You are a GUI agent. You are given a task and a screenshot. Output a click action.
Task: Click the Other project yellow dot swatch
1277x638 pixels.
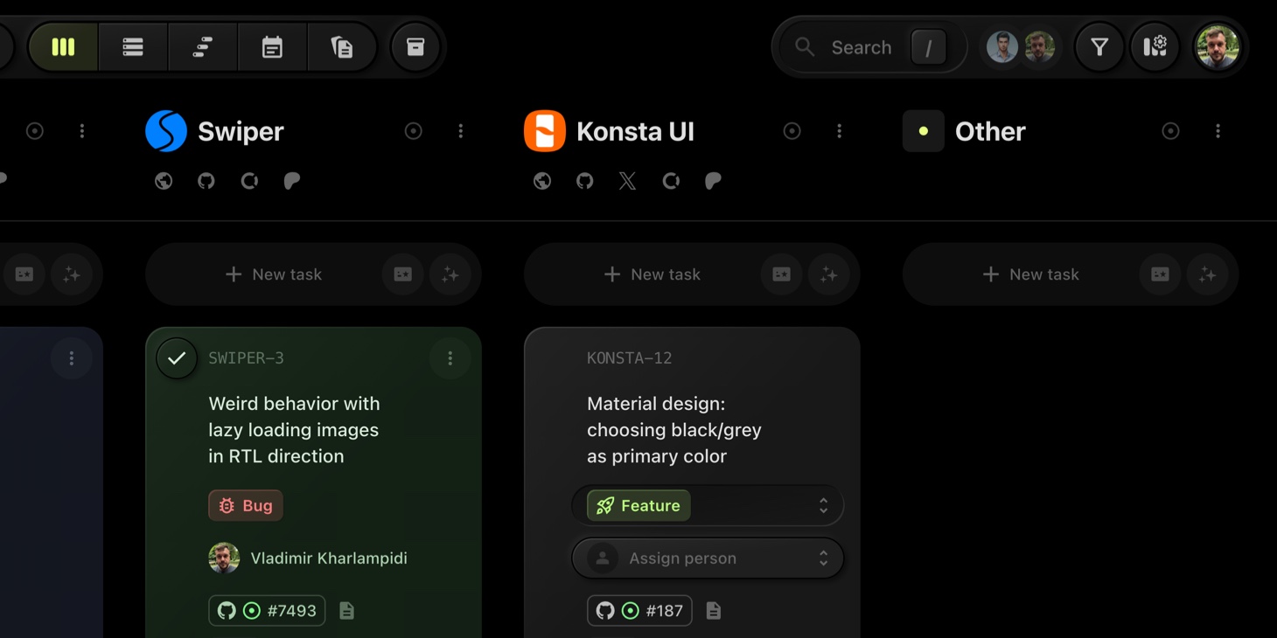tap(924, 131)
